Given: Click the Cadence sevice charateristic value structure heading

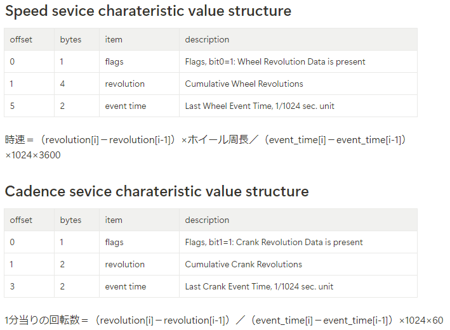Looking at the screenshot, I should (x=157, y=191).
